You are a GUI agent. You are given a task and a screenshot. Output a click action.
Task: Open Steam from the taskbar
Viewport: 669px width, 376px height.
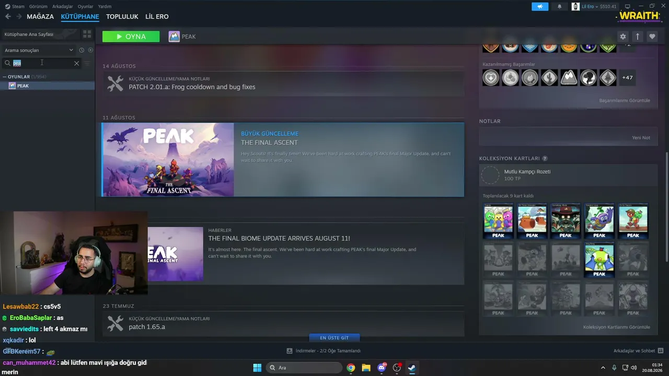[412, 368]
